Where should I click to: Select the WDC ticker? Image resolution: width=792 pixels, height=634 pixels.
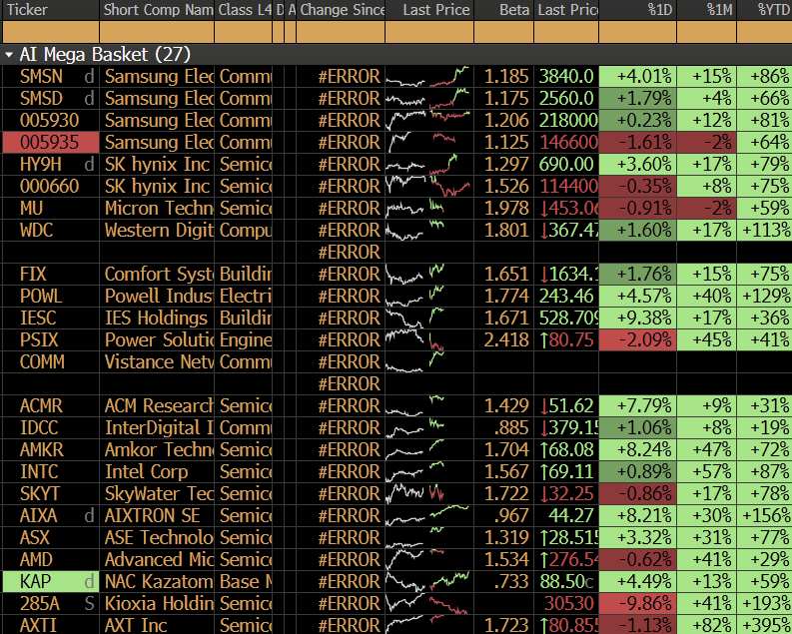pyautogui.click(x=36, y=231)
